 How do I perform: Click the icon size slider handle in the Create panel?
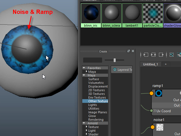(115, 60)
